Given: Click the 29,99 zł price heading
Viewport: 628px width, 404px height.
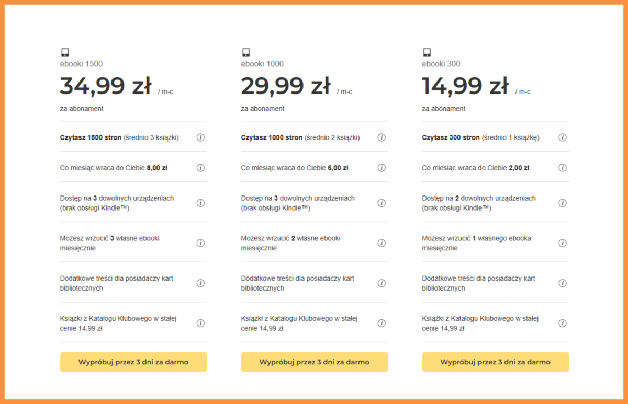Looking at the screenshot, I should point(286,86).
